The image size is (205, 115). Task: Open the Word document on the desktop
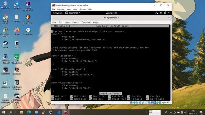5,84
